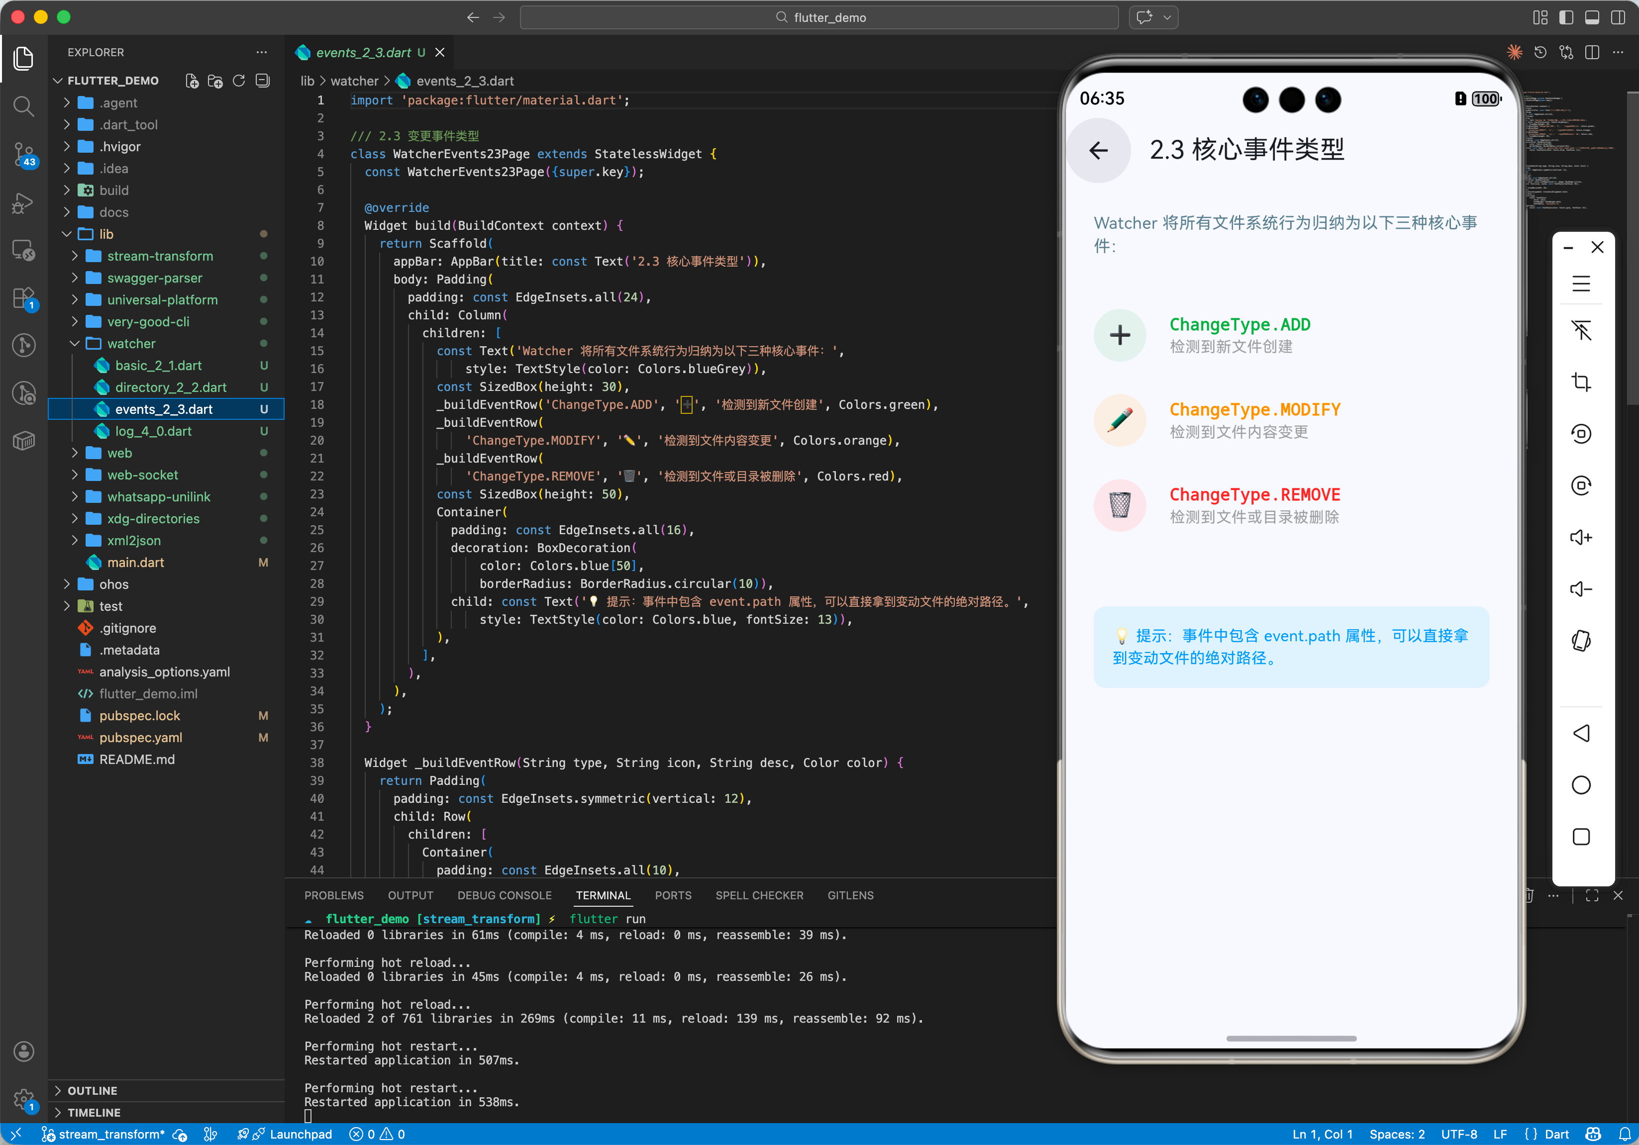Screen dimensions: 1639x1145
Task: Switch to the PROBLEMS tab
Action: point(333,895)
